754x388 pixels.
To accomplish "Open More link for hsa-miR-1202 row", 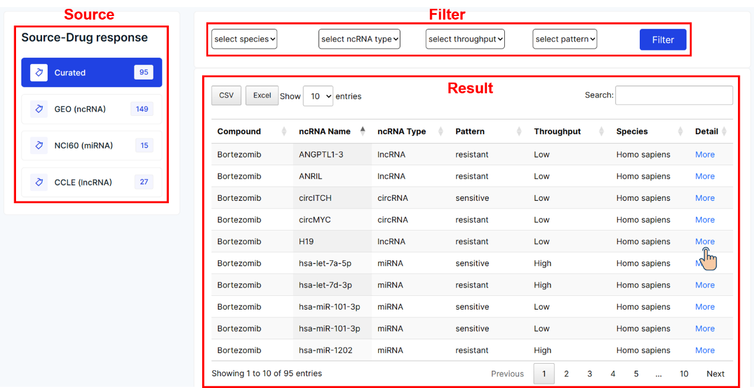I will point(705,351).
